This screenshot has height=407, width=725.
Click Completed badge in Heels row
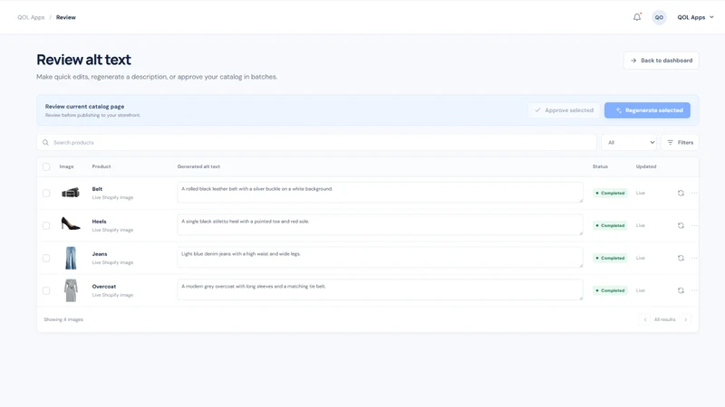point(610,225)
